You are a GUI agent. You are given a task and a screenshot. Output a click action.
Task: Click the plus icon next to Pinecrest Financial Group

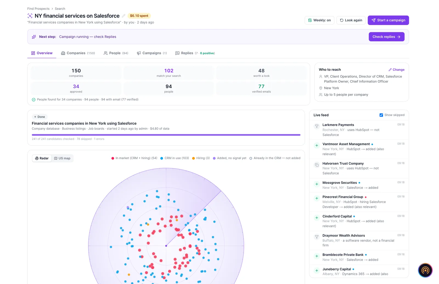point(317,198)
